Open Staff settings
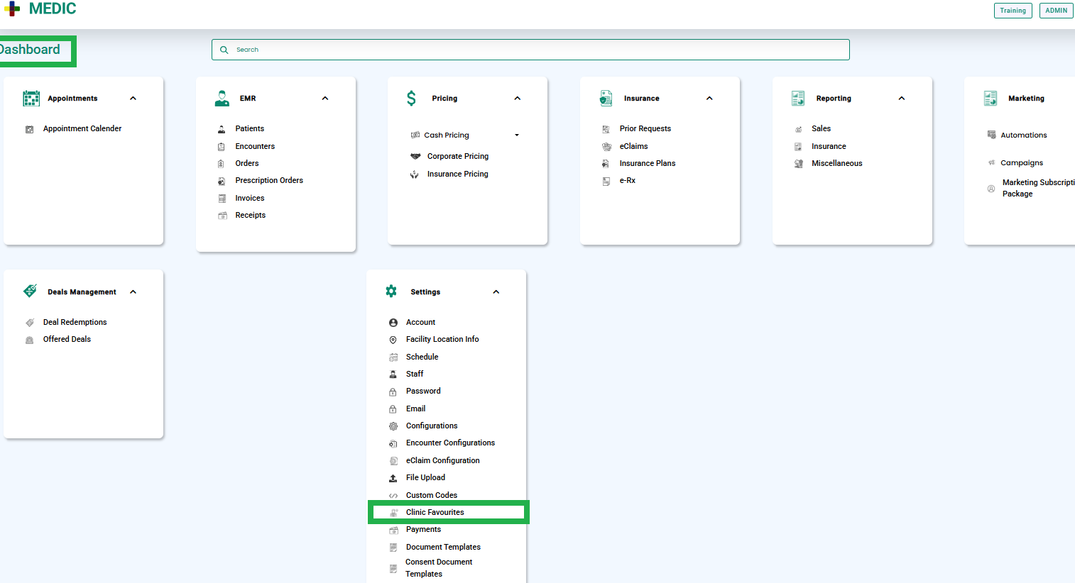This screenshot has width=1075, height=583. [415, 374]
